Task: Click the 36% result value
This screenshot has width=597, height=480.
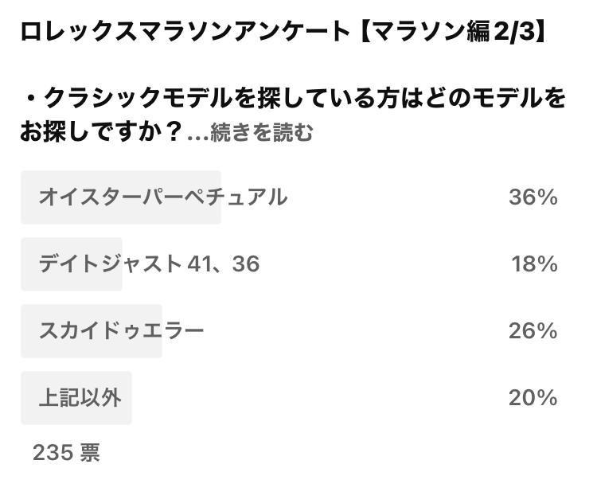Action: 533,197
